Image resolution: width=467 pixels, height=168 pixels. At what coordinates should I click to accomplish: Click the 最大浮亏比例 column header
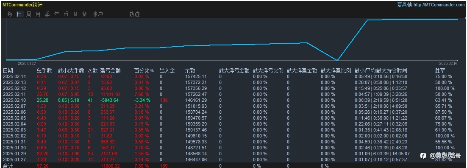click(x=268, y=71)
